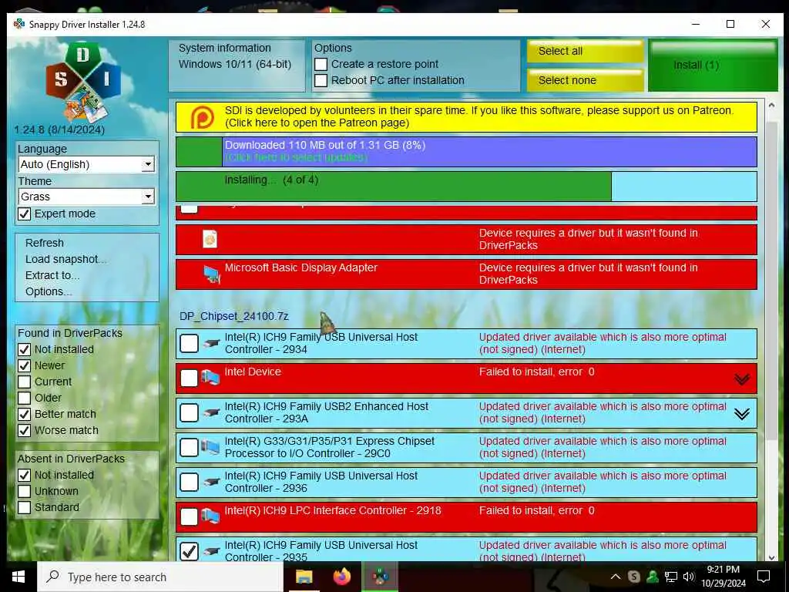The image size is (789, 592).
Task: Click the S tray icon
Action: click(x=634, y=577)
